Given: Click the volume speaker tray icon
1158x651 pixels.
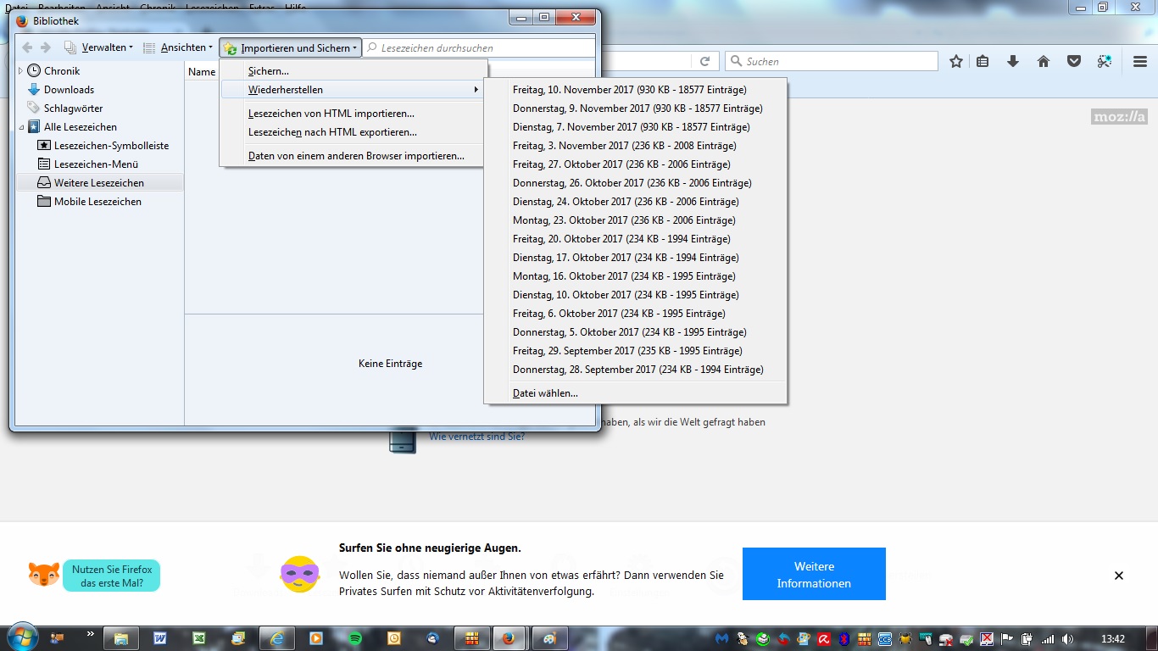Looking at the screenshot, I should click(1067, 638).
